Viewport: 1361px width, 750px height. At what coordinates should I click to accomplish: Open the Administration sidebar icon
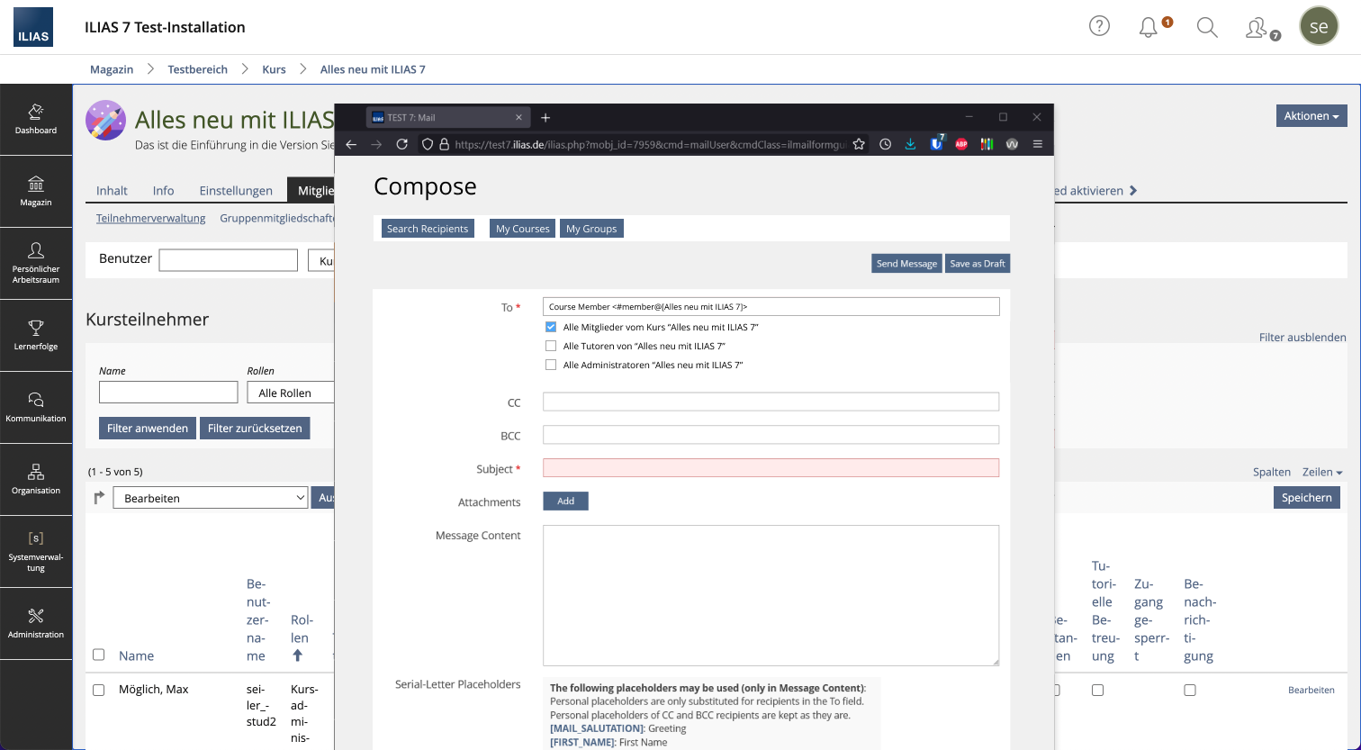tap(36, 623)
